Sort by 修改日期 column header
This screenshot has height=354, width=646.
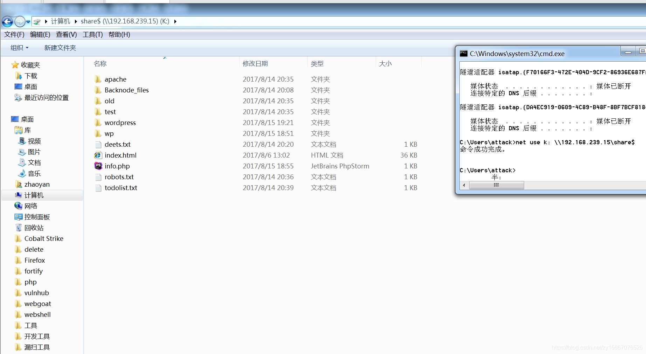(255, 63)
